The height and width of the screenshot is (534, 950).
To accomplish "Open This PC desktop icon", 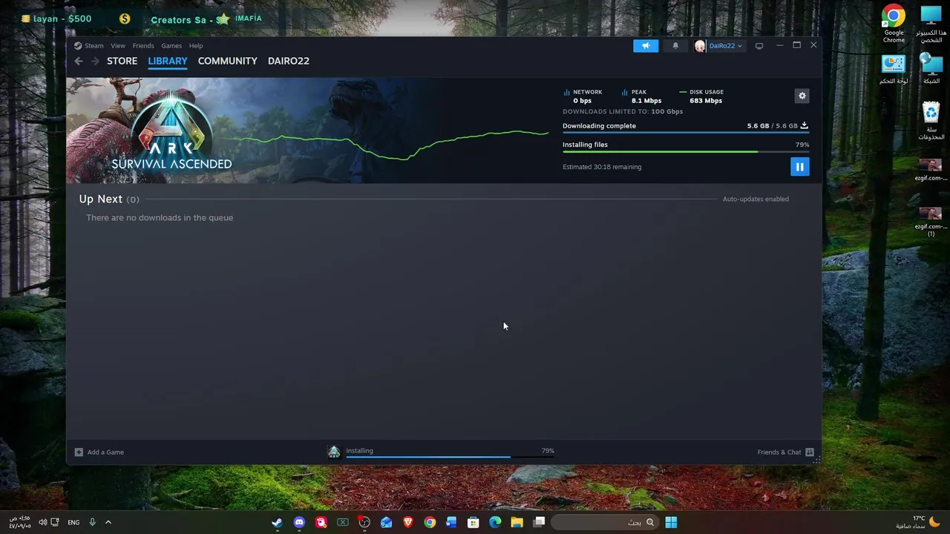I will click(931, 24).
